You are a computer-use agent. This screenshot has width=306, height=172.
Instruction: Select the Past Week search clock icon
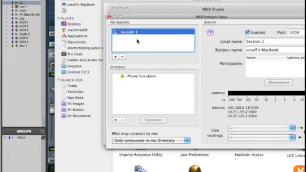tap(64, 97)
